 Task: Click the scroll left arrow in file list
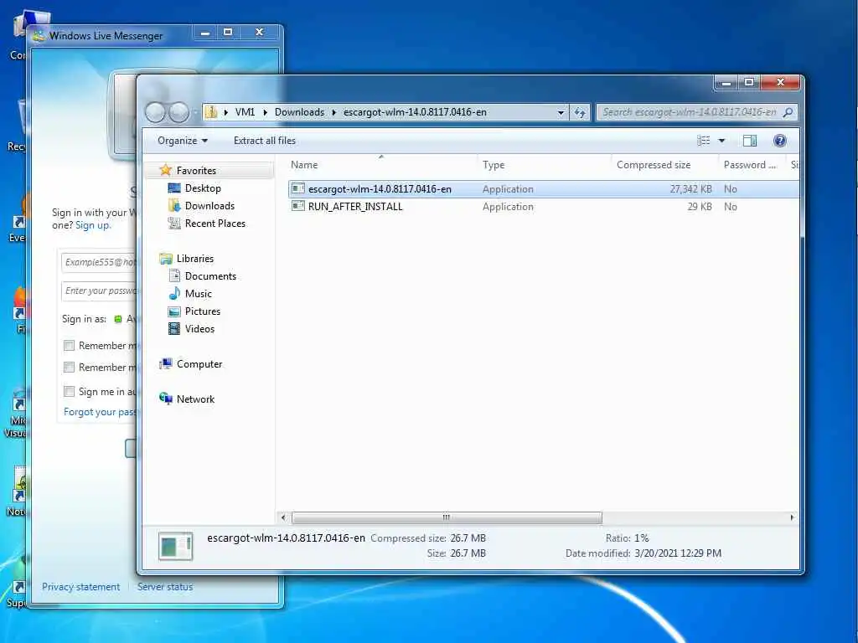pos(283,517)
